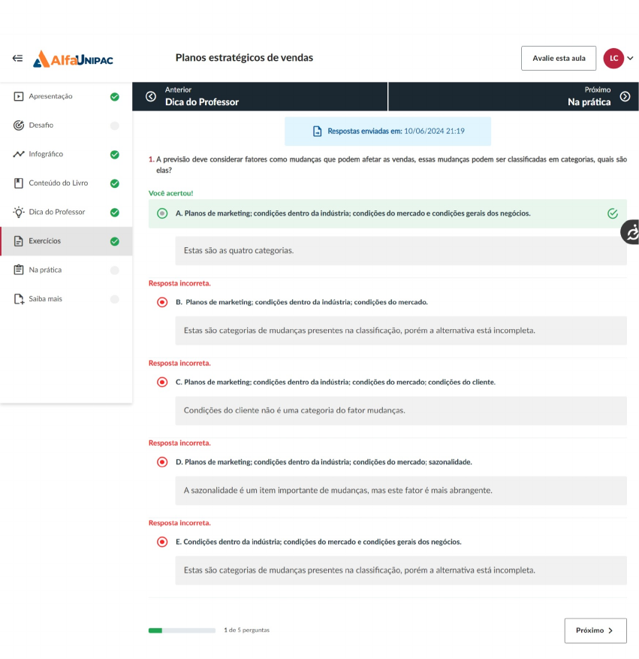639x659 pixels.
Task: Select radio button for option A
Action: (x=162, y=213)
